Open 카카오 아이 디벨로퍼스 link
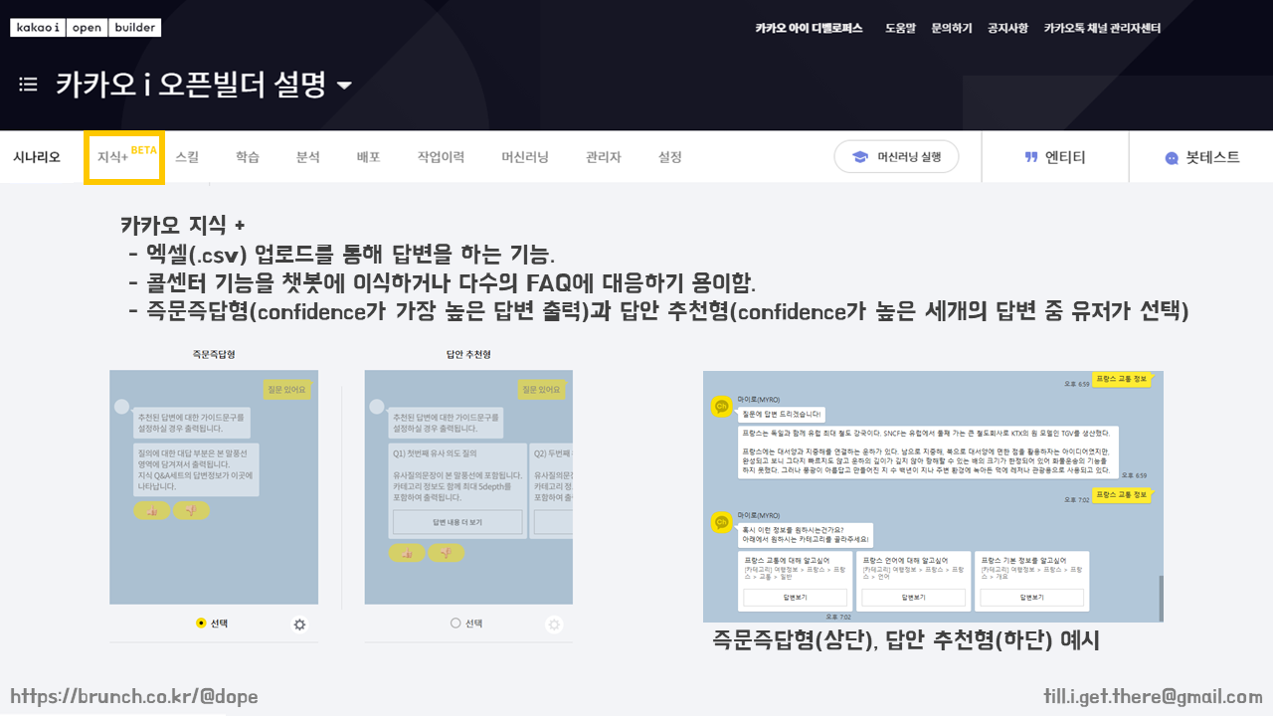This screenshot has height=716, width=1273. [x=809, y=28]
